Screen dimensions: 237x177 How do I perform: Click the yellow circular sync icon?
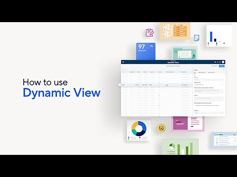[x=161, y=128]
